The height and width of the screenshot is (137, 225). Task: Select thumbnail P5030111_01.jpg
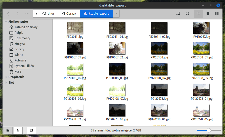(x=117, y=28)
